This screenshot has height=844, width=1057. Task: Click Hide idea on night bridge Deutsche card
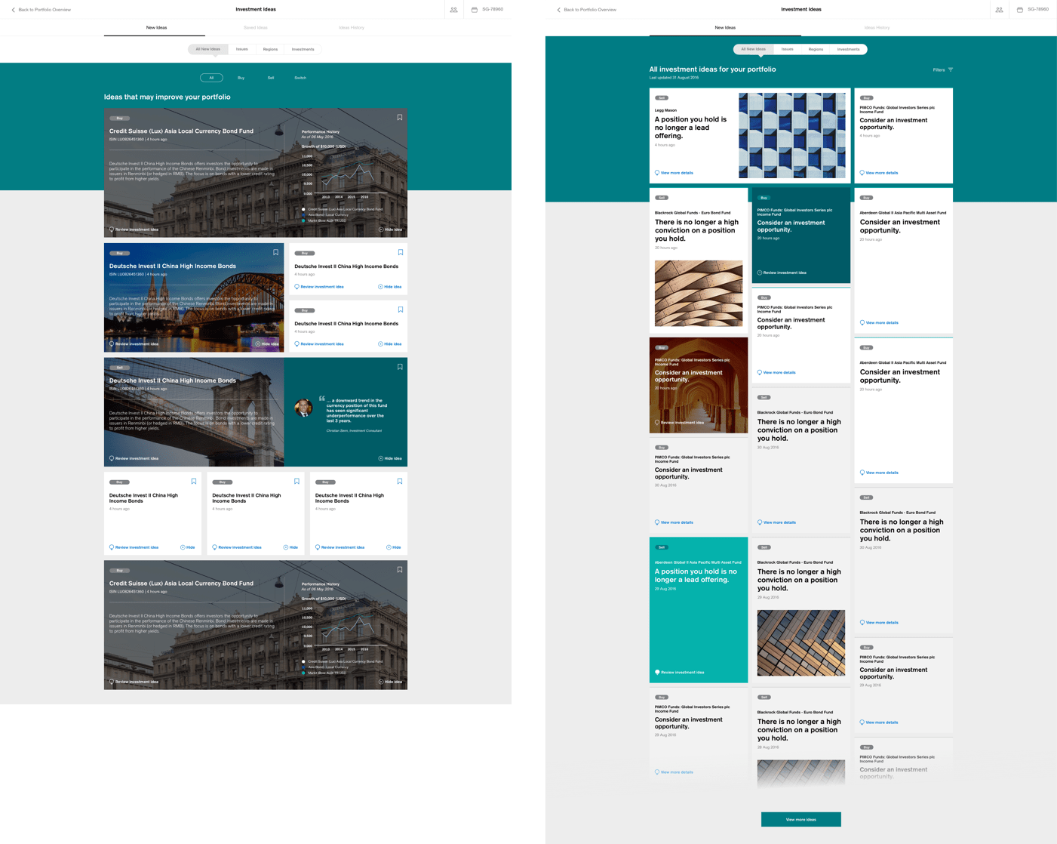tap(267, 343)
